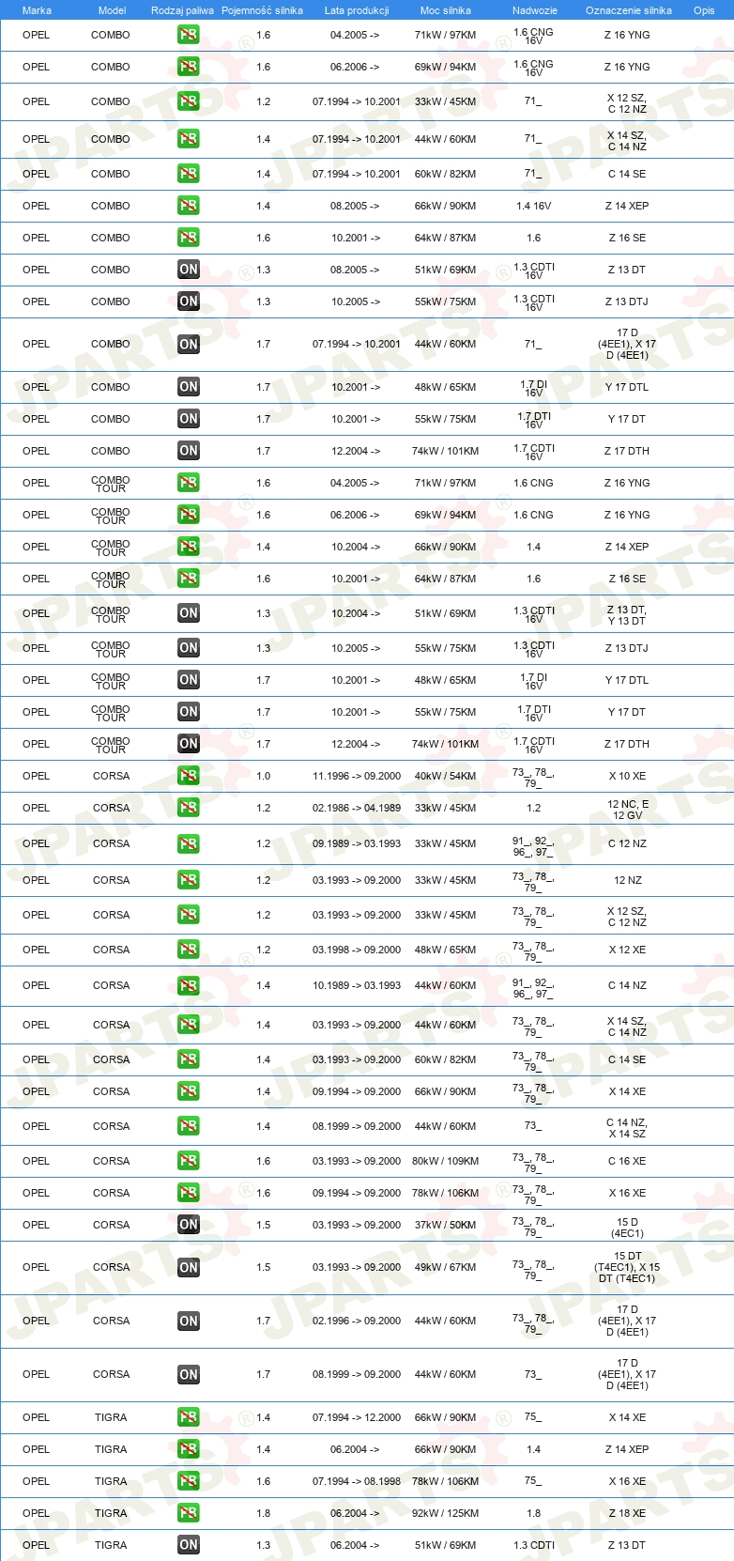Click body value 1.8 in TIGRA row
734x1561 pixels.
tap(534, 1513)
